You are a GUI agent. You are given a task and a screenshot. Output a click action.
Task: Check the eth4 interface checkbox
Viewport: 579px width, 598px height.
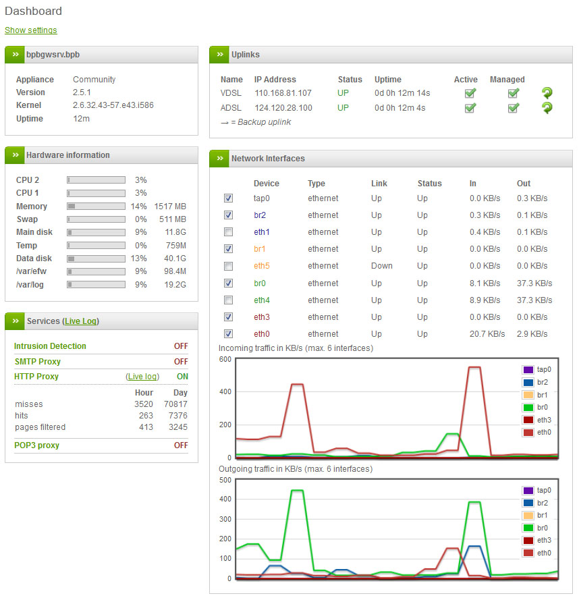click(x=228, y=300)
